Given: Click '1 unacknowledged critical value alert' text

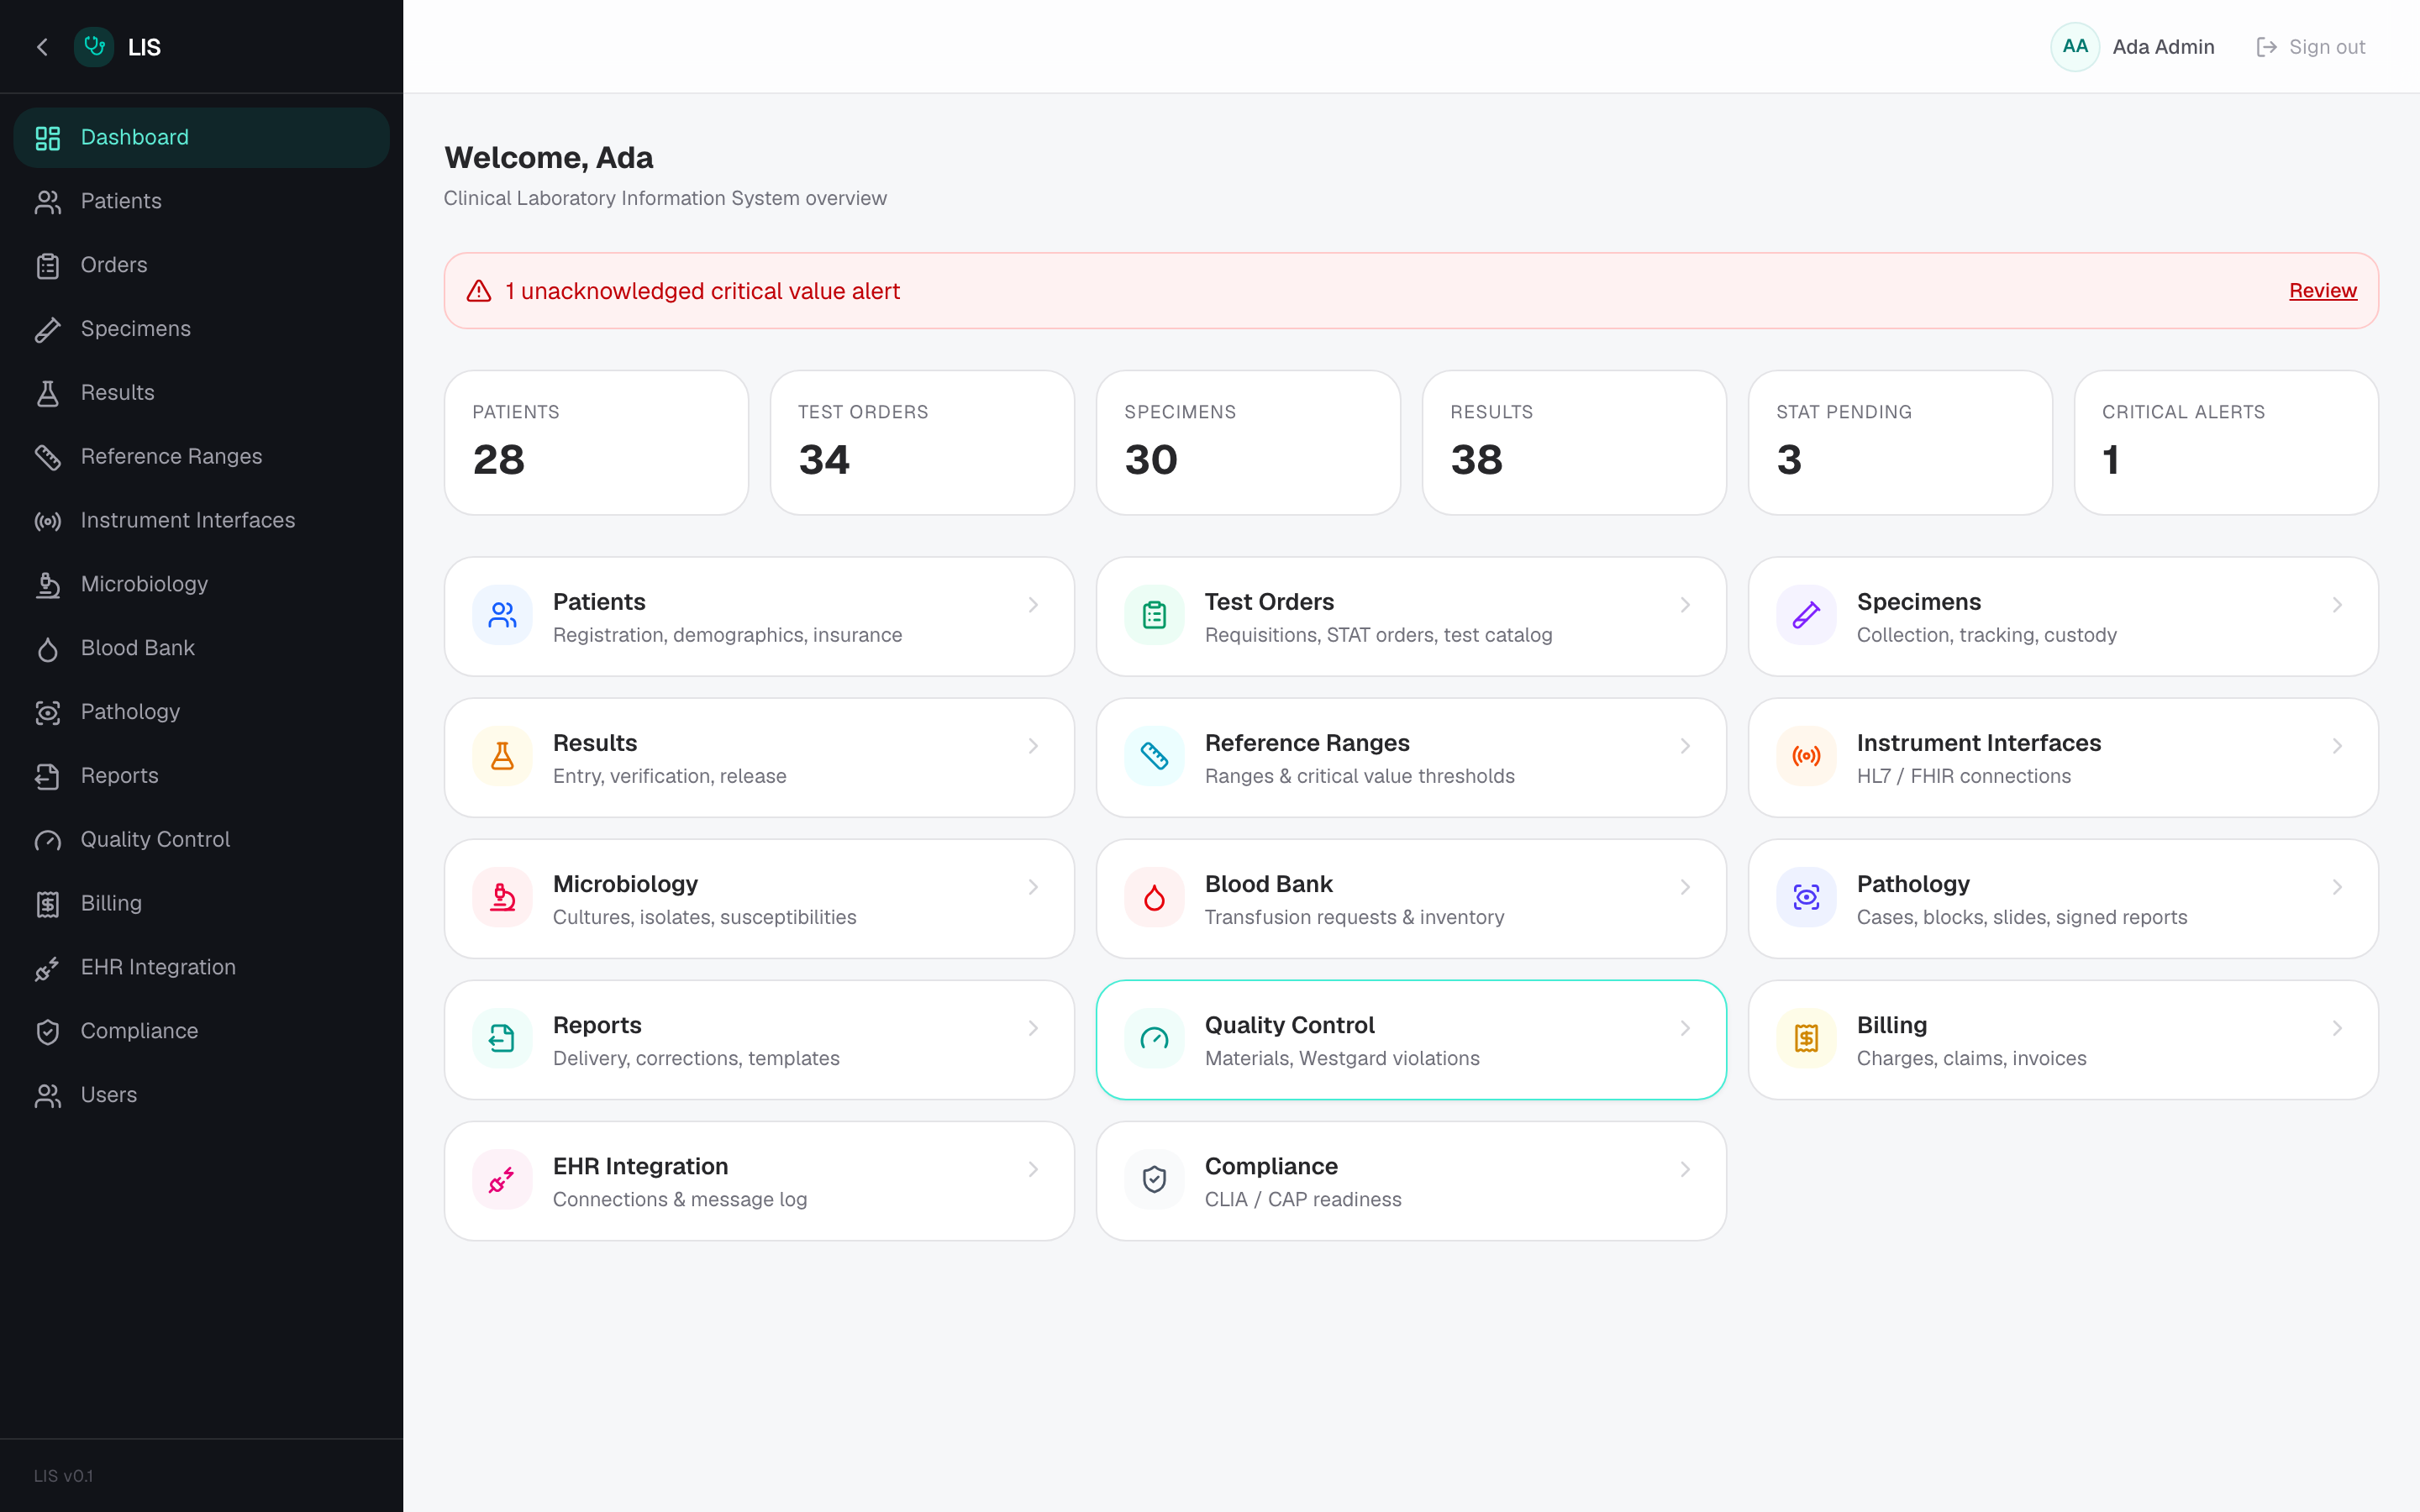Looking at the screenshot, I should click(702, 291).
